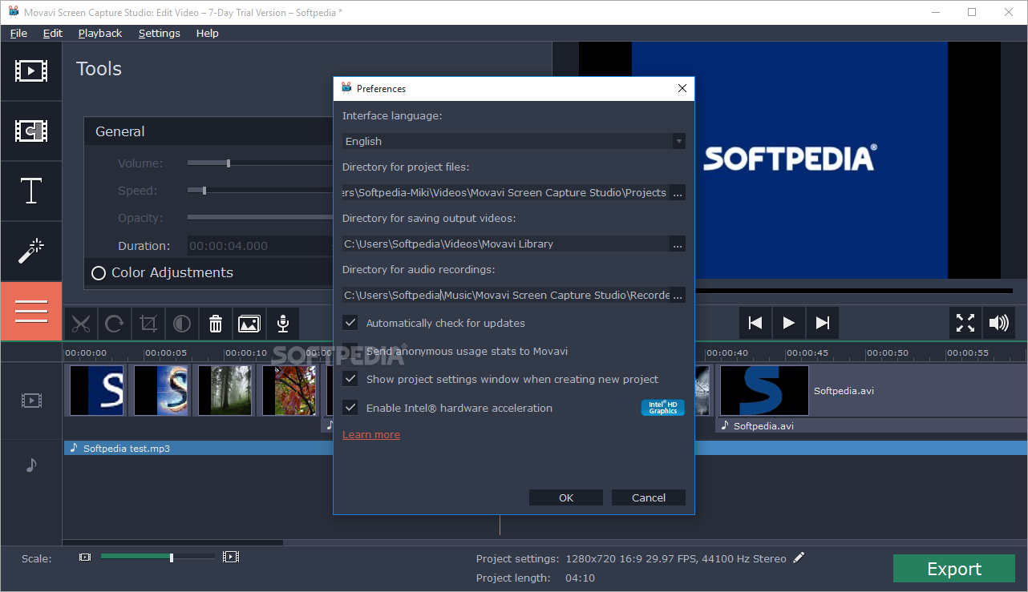The height and width of the screenshot is (592, 1028).
Task: Open the Settings menu
Action: [160, 33]
